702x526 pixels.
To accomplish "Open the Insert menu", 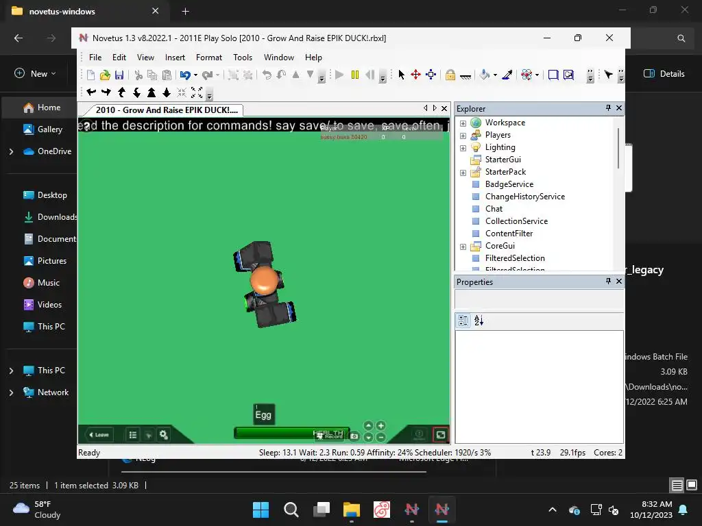I will pos(175,58).
